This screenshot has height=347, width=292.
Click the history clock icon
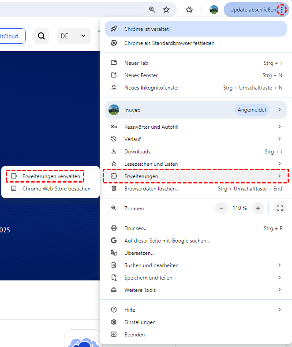point(114,139)
